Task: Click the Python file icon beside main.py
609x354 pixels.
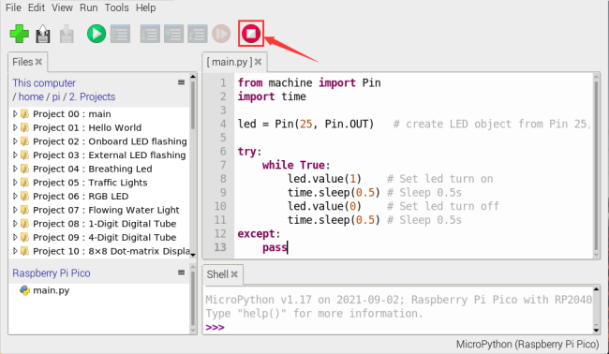Action: pyautogui.click(x=25, y=290)
